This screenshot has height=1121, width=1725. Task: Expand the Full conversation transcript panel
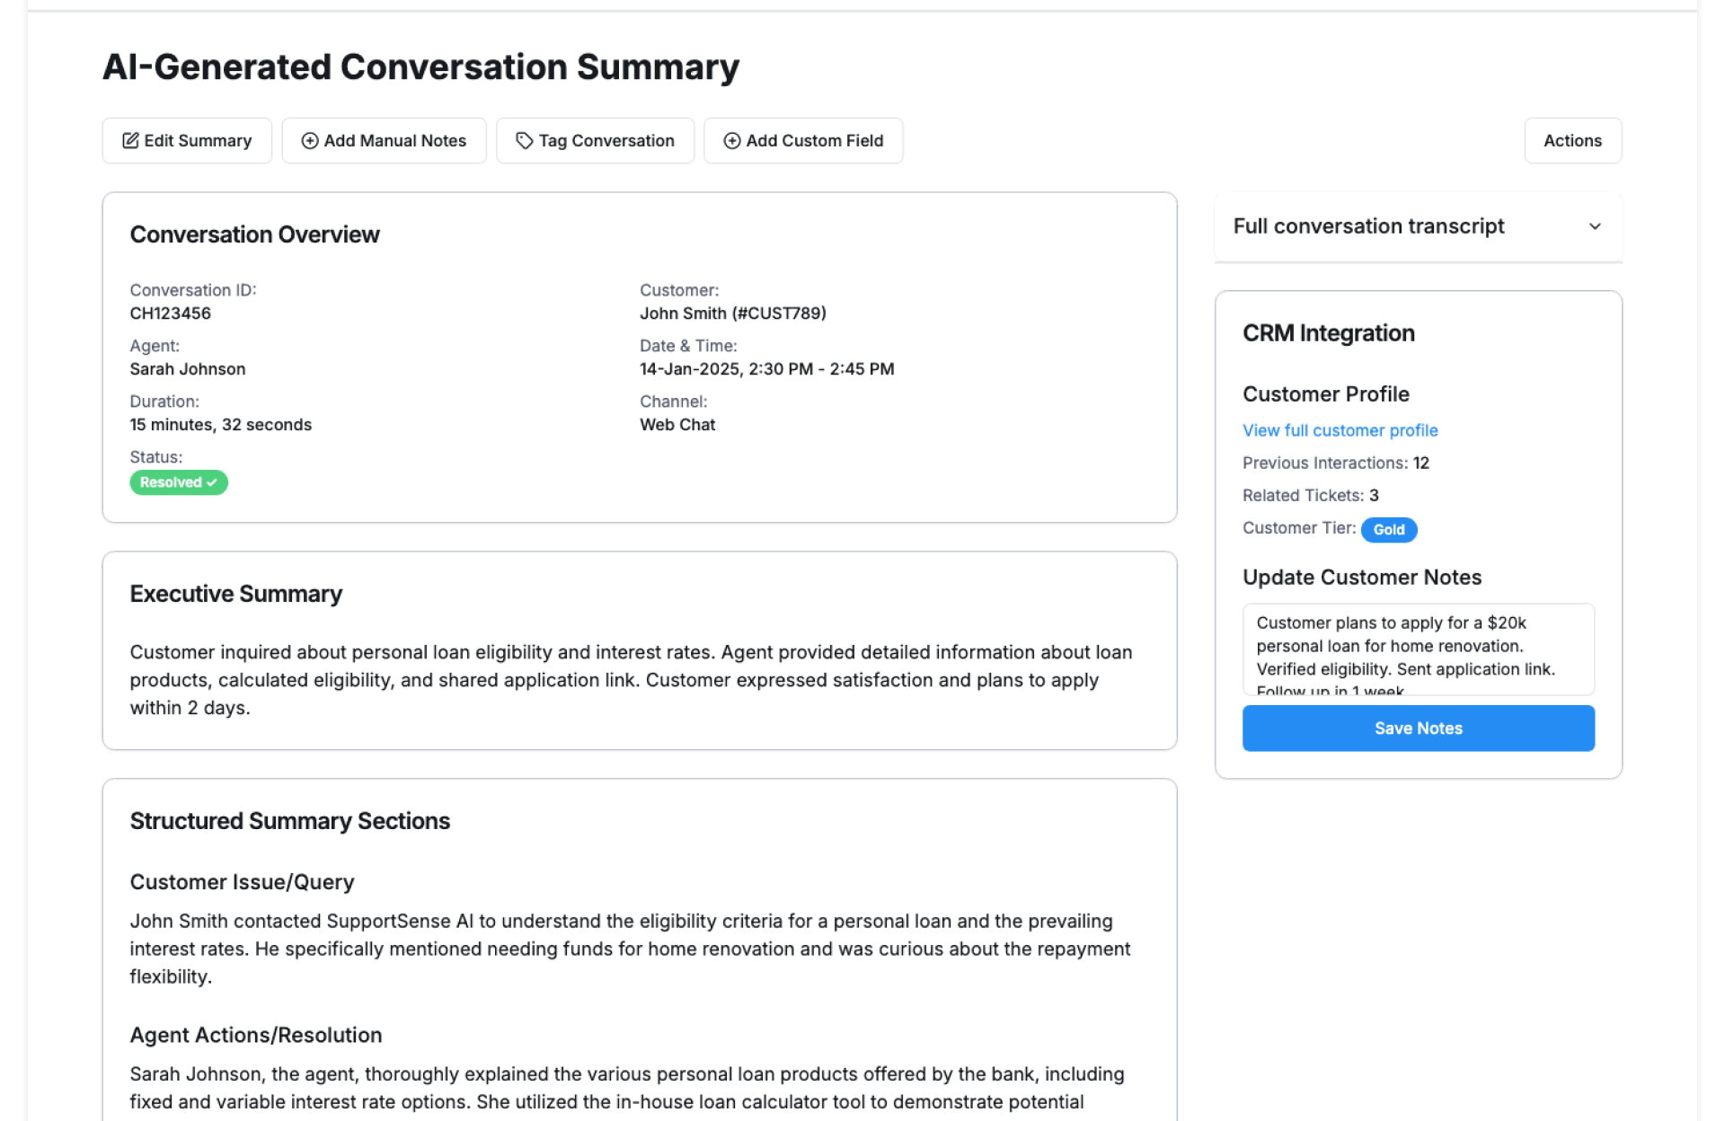(x=1368, y=226)
